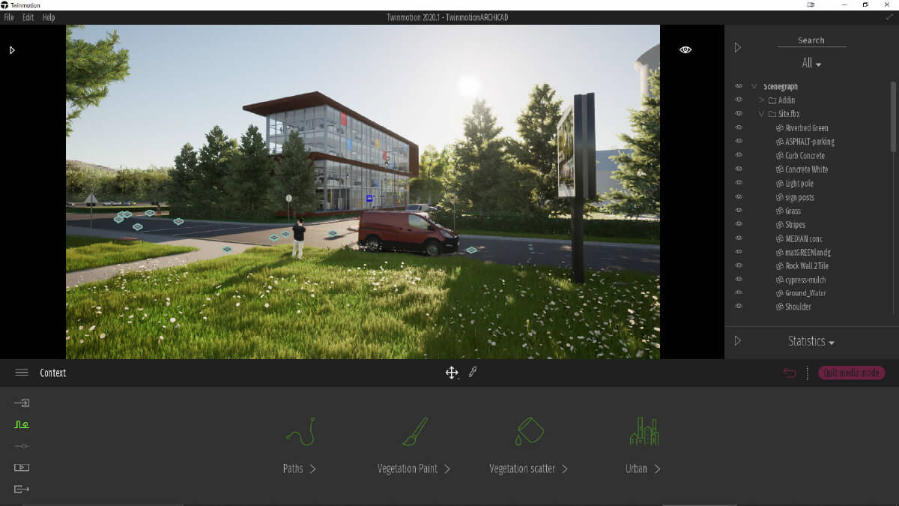Collapse the Site.fbx folder

[x=762, y=114]
